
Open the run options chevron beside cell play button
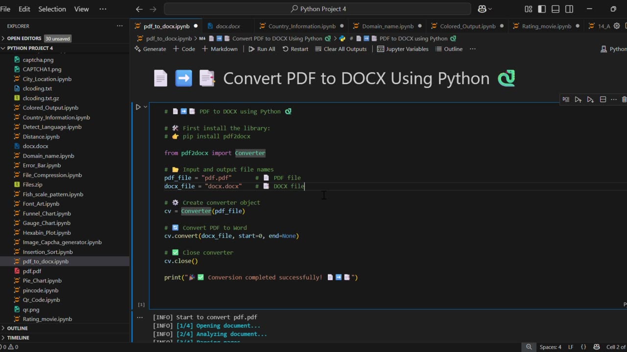pos(145,107)
